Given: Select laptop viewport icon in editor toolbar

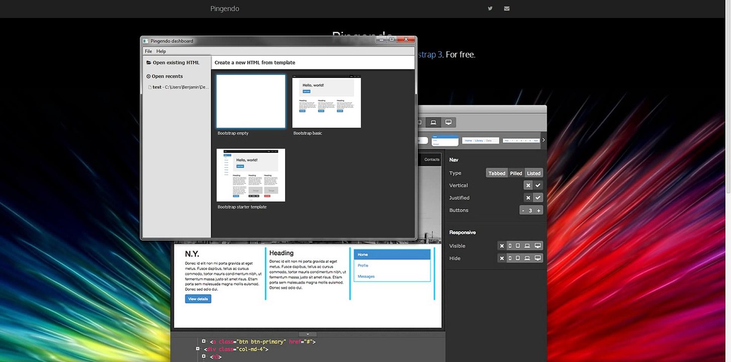Looking at the screenshot, I should (433, 122).
